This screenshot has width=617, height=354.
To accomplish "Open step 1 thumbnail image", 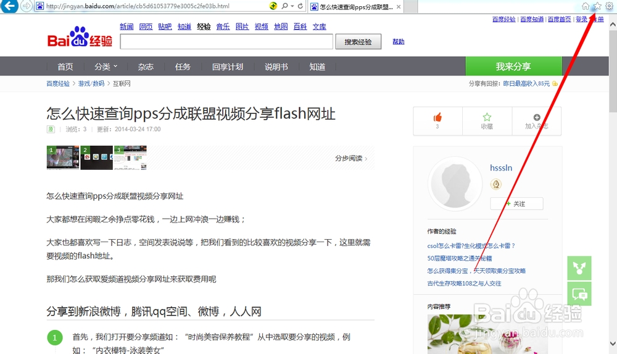I will coord(63,158).
